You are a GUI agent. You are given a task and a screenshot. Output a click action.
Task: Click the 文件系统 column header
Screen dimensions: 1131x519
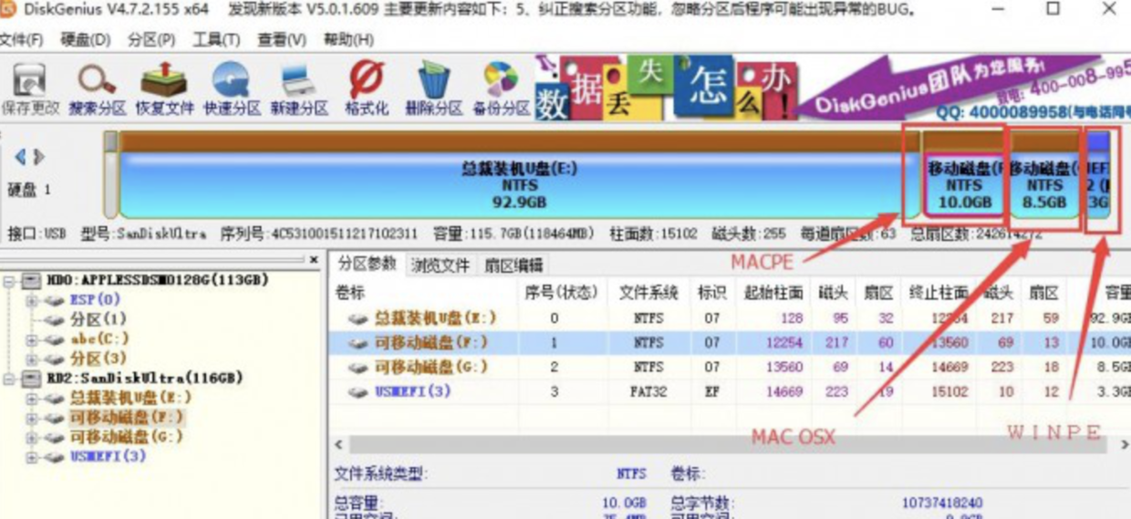pos(649,293)
